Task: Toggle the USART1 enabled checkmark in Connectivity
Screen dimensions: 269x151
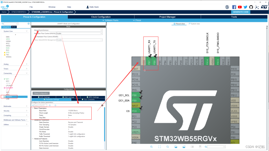Action: pos(5,97)
